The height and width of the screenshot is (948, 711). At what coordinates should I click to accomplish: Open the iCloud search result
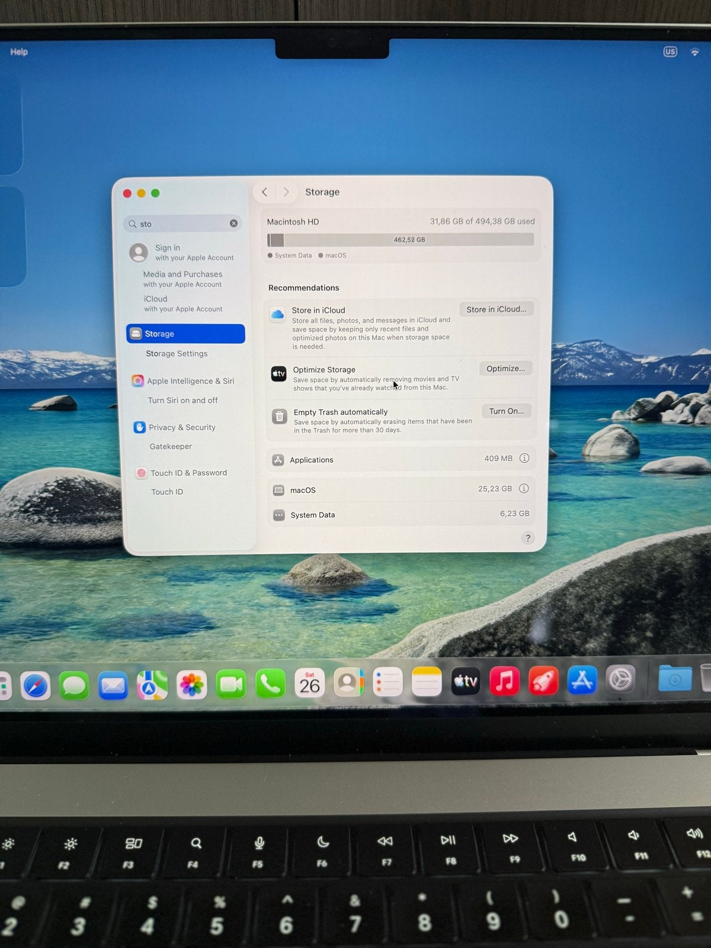click(183, 303)
